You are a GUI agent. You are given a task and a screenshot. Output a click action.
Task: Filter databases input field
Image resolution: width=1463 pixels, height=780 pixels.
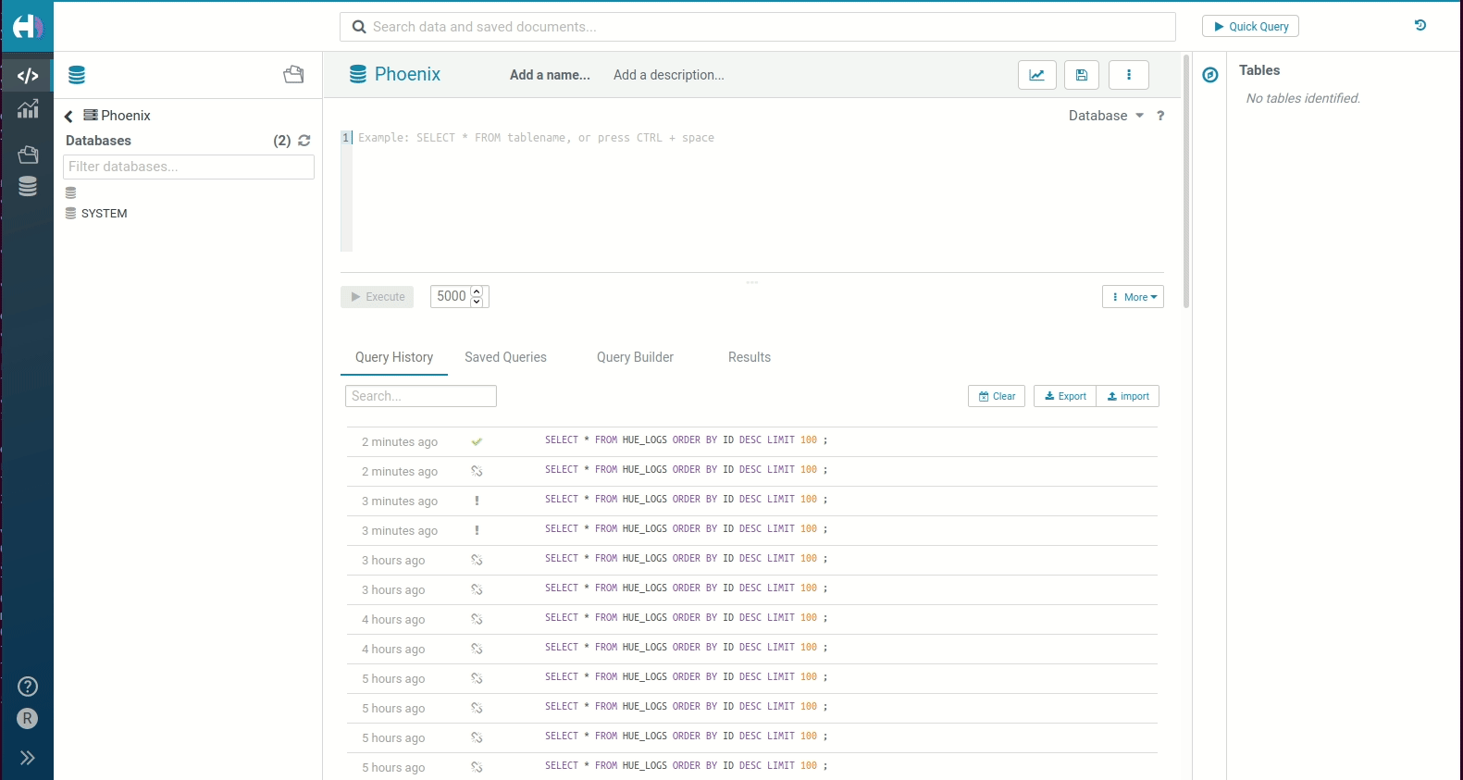click(x=189, y=167)
